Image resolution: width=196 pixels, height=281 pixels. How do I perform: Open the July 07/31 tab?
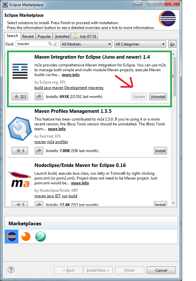click(x=85, y=36)
